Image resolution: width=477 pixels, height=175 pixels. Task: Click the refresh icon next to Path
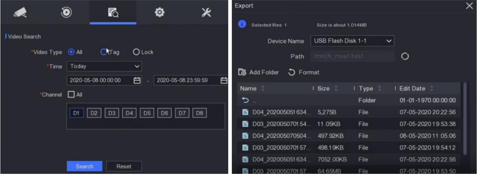405,56
